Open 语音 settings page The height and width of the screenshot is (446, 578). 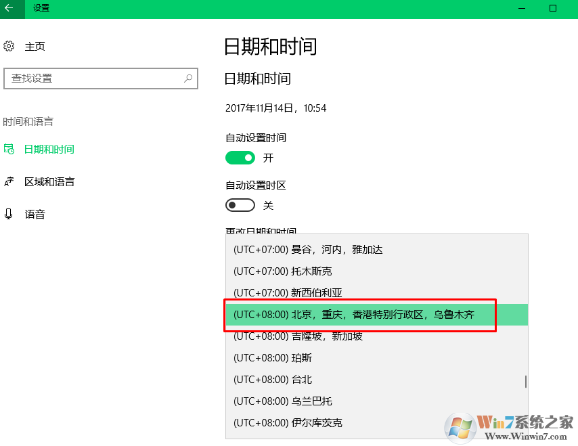coord(35,214)
